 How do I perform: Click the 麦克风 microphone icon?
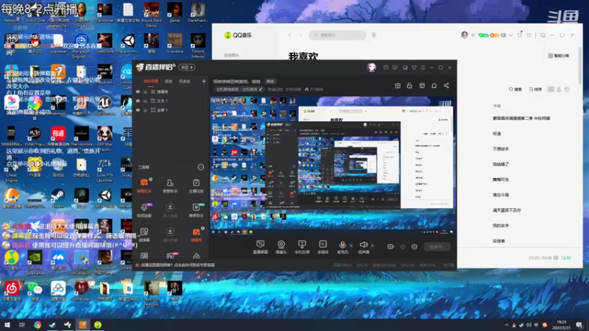pyautogui.click(x=342, y=246)
